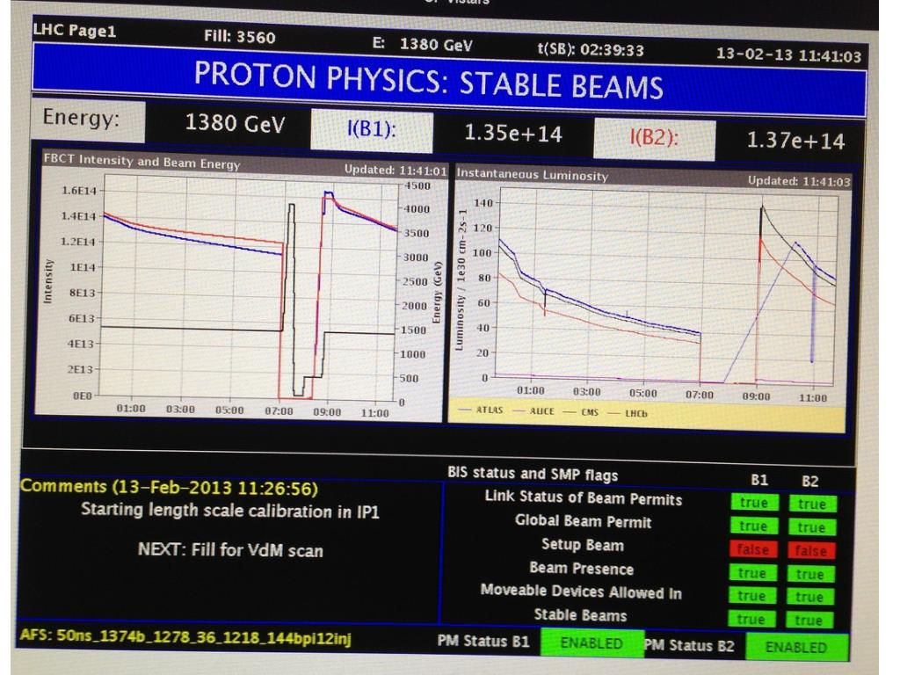Click the 'Luminosity / 1e30 cm-2s-1' axis label
The image size is (900, 675).
[461, 279]
